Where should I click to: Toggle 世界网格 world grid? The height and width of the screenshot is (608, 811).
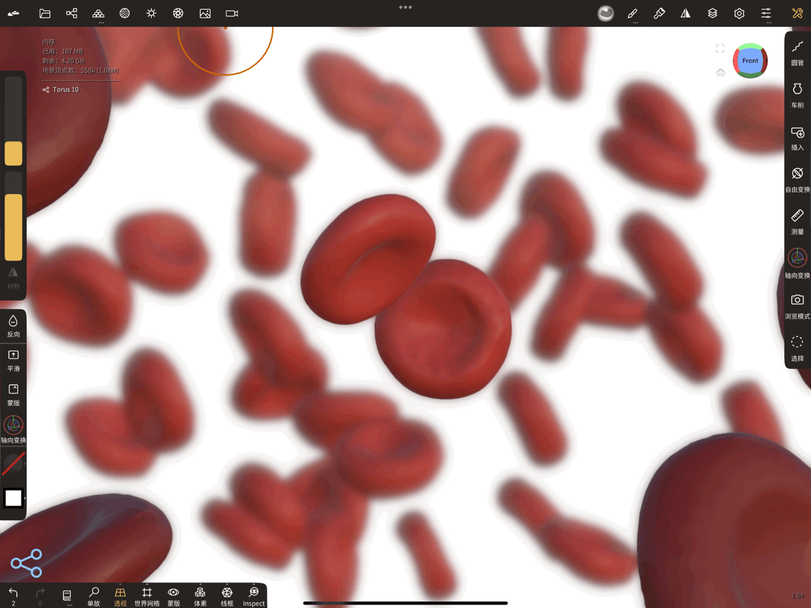(x=147, y=596)
